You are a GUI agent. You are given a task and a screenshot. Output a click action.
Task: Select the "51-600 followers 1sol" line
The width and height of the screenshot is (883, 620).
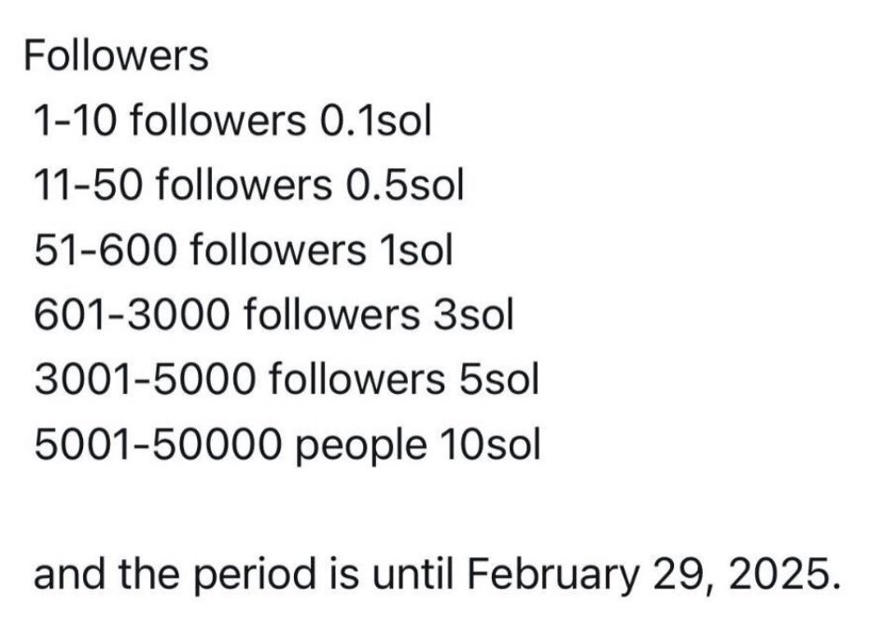tap(244, 249)
